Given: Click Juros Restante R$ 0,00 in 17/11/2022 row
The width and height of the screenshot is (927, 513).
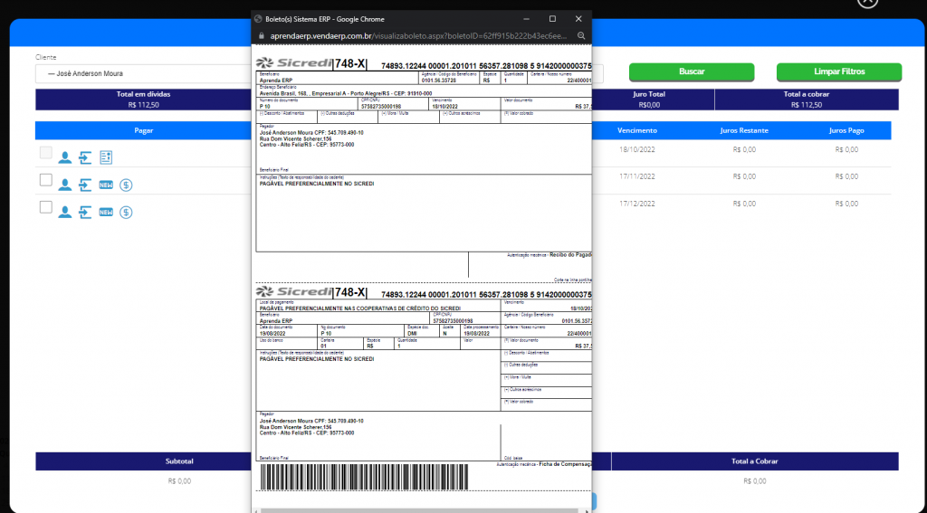Looking at the screenshot, I should [744, 176].
